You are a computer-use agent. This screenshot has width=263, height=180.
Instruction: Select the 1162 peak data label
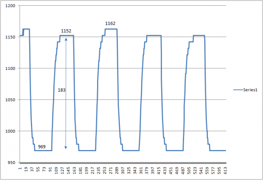(x=110, y=23)
